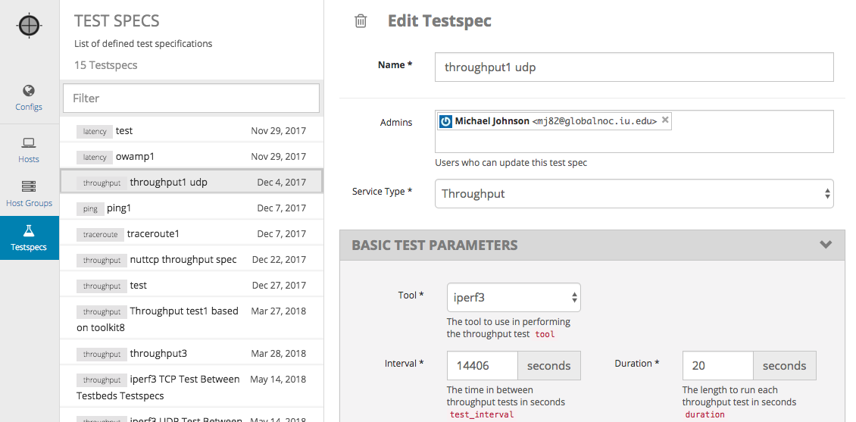
Task: Click the duration code label
Action: point(704,414)
